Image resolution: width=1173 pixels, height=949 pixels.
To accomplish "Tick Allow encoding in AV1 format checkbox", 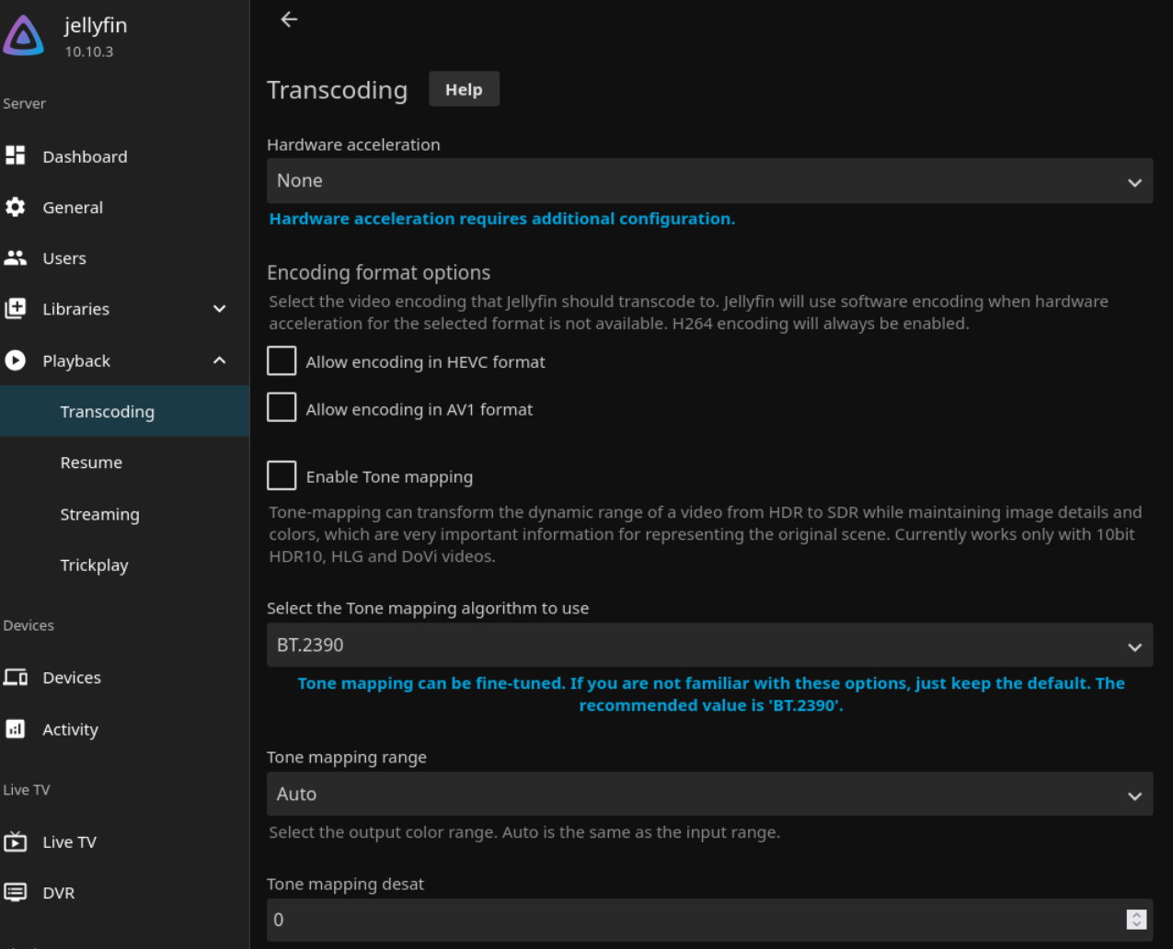I will click(282, 406).
